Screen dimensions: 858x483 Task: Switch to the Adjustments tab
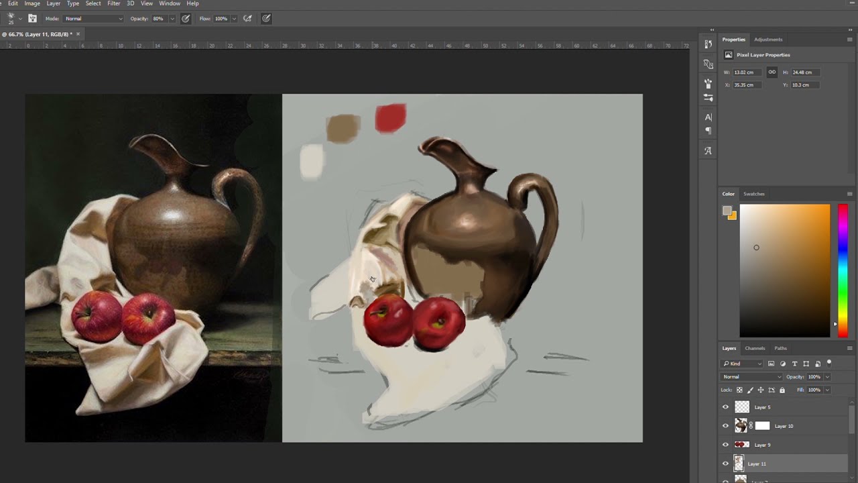(x=768, y=40)
